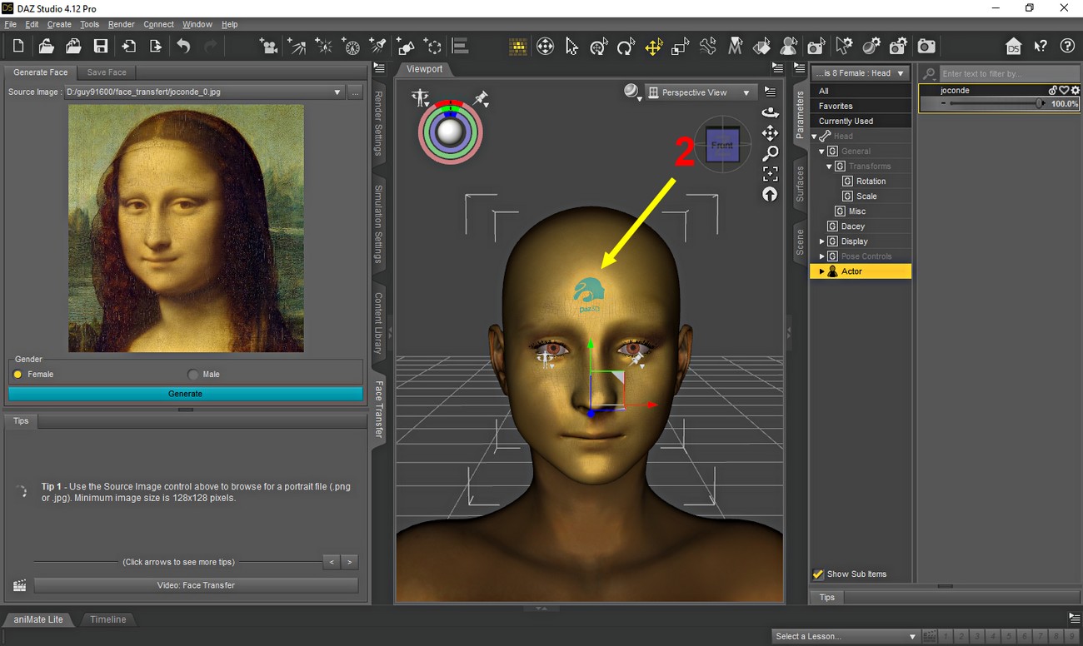
Task: Expand the Display group
Action: 822,241
